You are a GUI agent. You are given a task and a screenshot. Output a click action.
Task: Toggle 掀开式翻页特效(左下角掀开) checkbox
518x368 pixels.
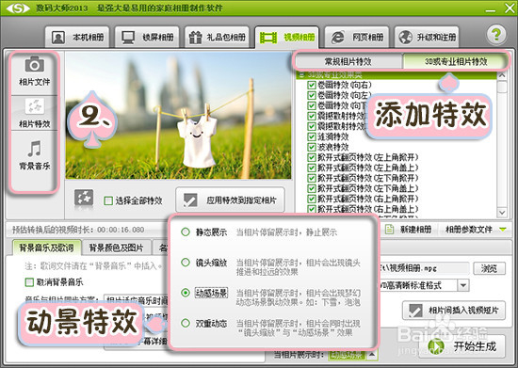[x=311, y=178]
